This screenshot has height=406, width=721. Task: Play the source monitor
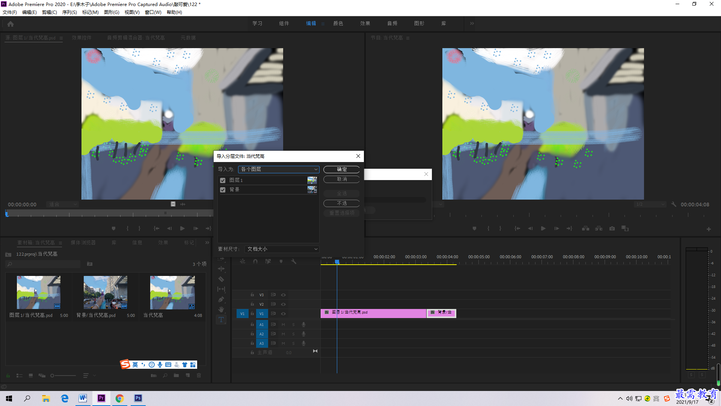coord(182,229)
